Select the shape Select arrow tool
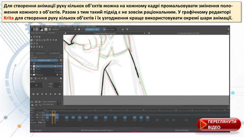Viewport: 244px width, 137px height. (x=31, y=37)
